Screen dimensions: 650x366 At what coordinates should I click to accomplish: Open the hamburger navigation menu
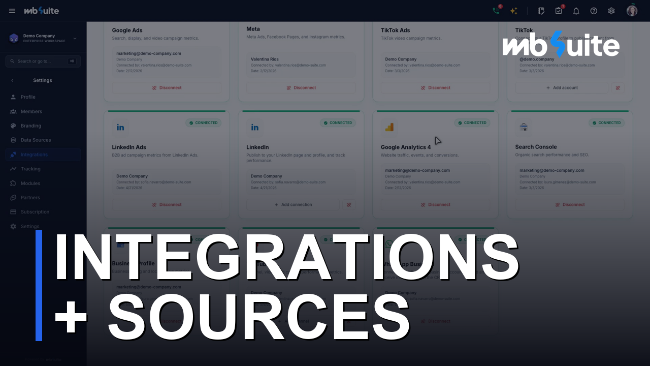(12, 11)
